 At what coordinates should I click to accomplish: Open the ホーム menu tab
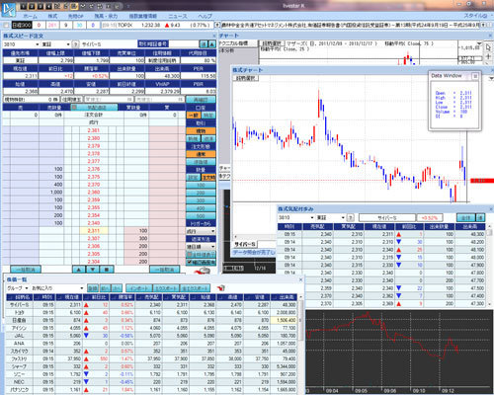pos(30,16)
